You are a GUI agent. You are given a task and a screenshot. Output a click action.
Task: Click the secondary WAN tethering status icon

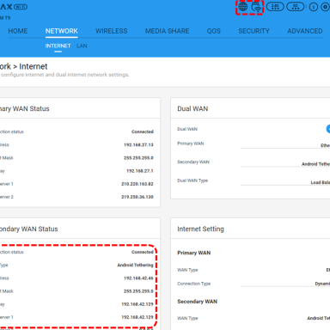click(257, 7)
